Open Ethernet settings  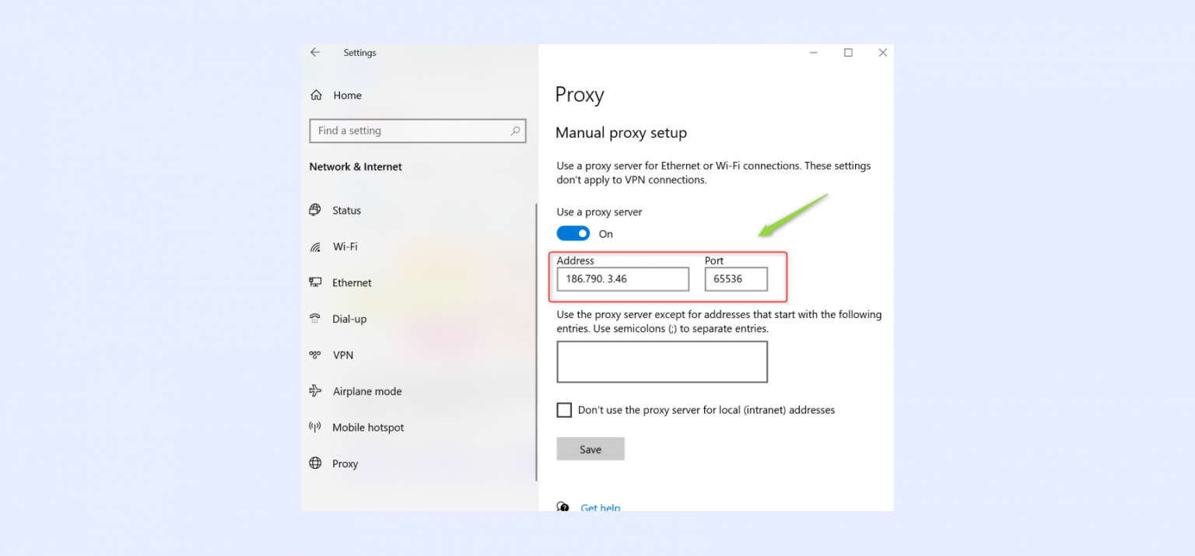pos(352,282)
